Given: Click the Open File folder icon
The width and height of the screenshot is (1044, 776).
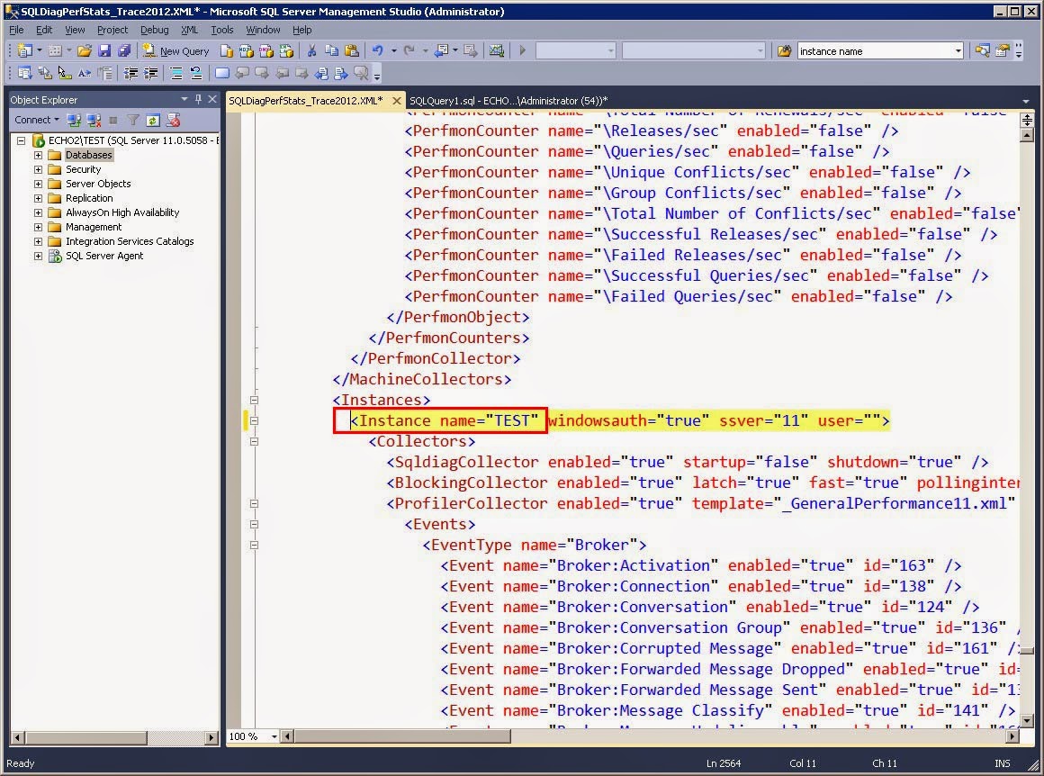Looking at the screenshot, I should [84, 51].
